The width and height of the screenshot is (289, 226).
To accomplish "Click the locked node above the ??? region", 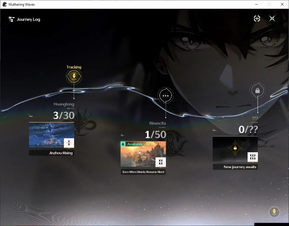I will pyautogui.click(x=257, y=91).
